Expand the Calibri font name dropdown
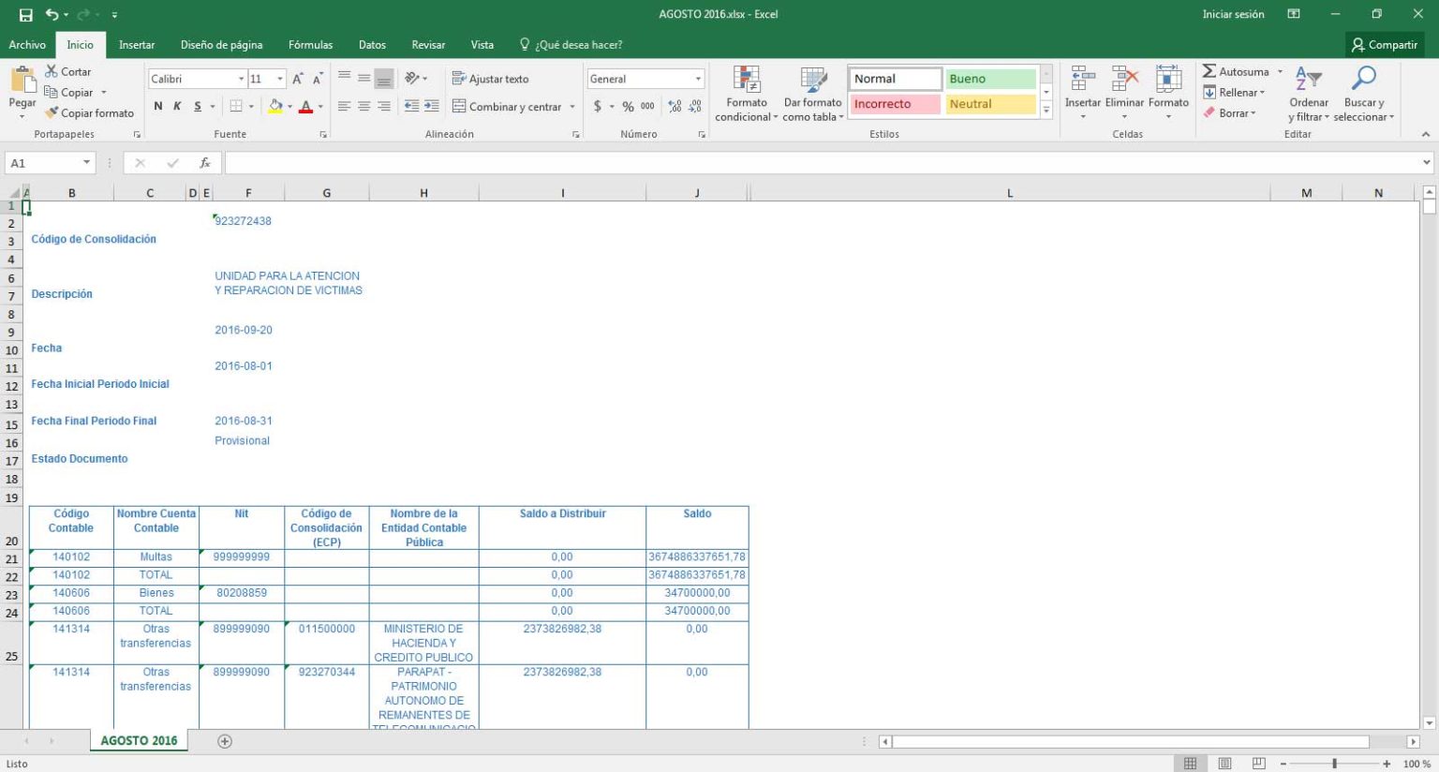 (x=241, y=79)
